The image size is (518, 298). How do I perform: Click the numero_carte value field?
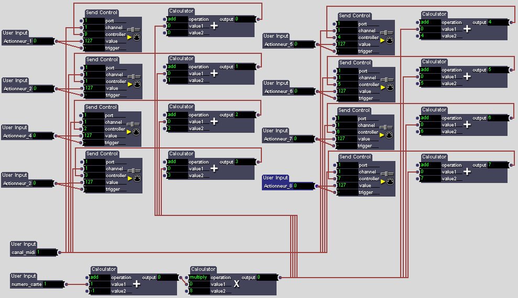tap(53, 284)
